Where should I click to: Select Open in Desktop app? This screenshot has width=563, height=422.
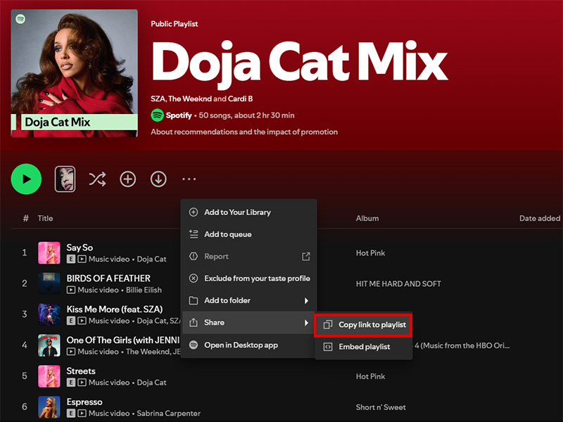click(248, 345)
